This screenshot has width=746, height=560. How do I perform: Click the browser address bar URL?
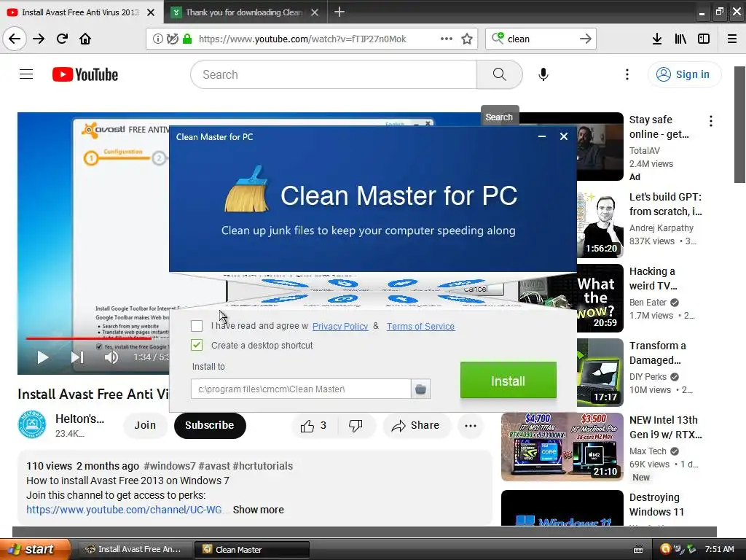pos(302,39)
